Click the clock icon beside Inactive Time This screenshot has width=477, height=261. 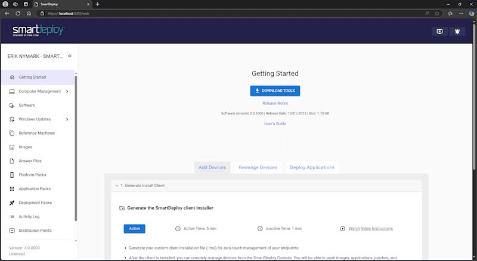(260, 229)
